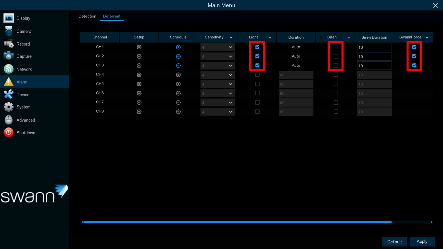
Task: Click the Camera sidebar icon
Action: coord(9,31)
